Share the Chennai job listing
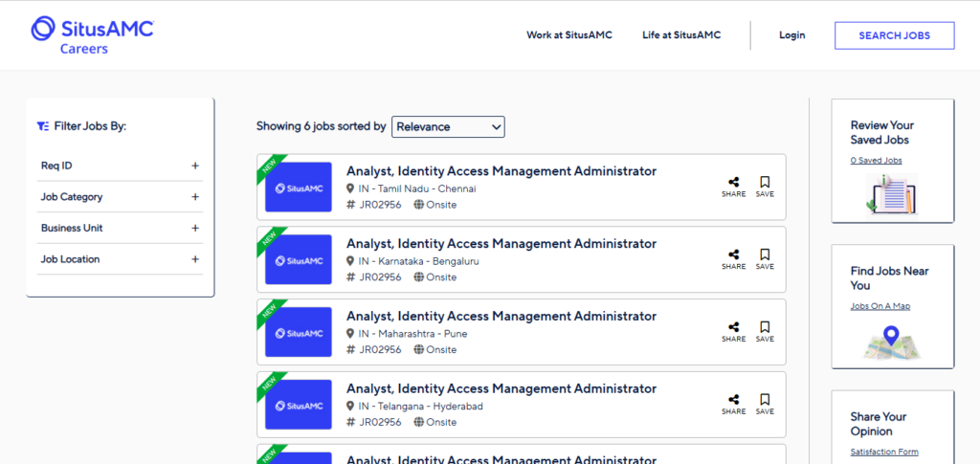The image size is (980, 464). (x=734, y=187)
